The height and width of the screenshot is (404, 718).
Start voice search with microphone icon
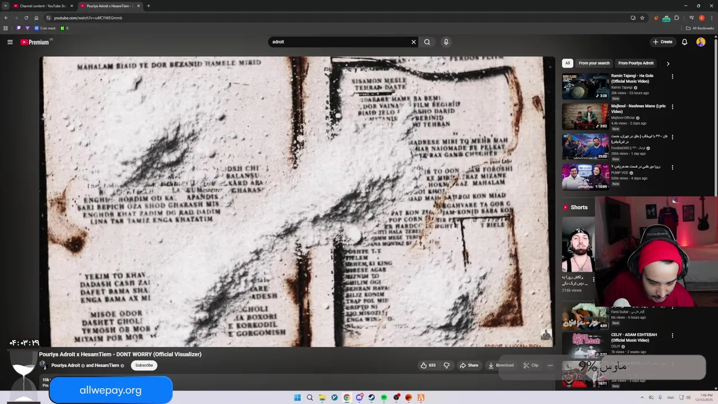click(446, 42)
